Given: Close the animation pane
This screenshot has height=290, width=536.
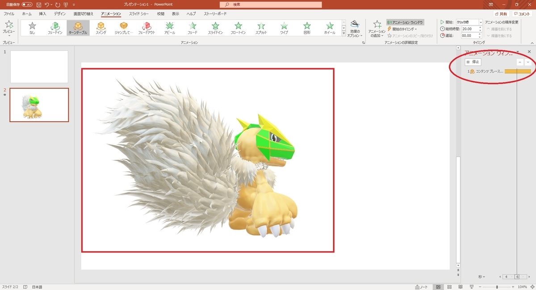Looking at the screenshot, I should pyautogui.click(x=529, y=52).
